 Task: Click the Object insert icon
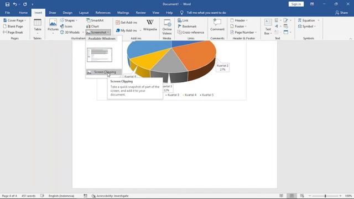coord(286,32)
